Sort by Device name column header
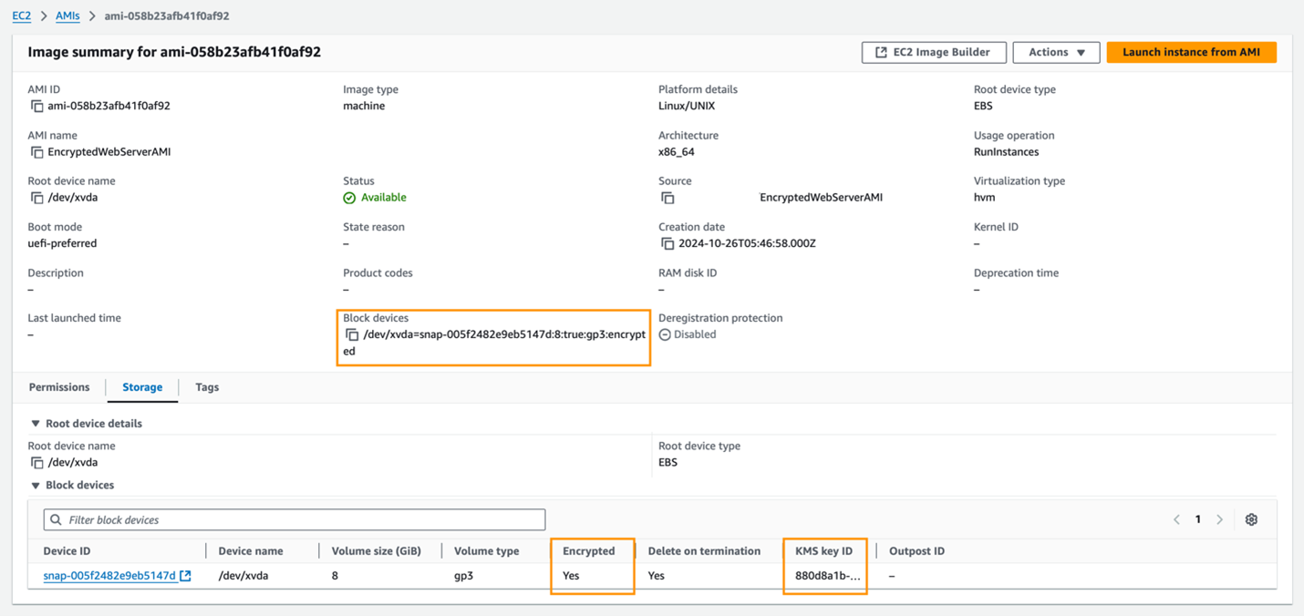Image resolution: width=1304 pixels, height=616 pixels. point(251,551)
